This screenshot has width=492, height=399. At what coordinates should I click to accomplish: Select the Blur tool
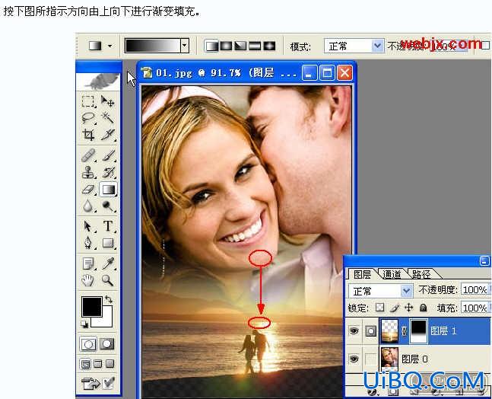point(88,206)
